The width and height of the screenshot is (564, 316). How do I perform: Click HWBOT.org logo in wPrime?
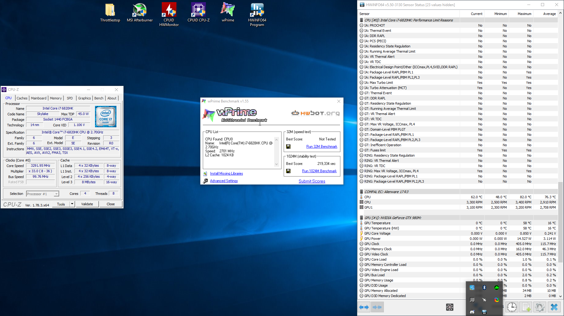coord(315,113)
